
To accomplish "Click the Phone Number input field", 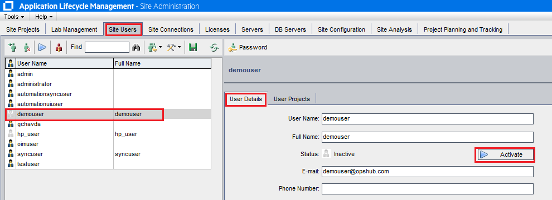I will click(427, 189).
